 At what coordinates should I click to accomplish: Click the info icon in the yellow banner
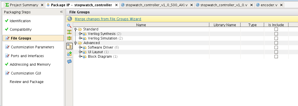(x=70, y=19)
